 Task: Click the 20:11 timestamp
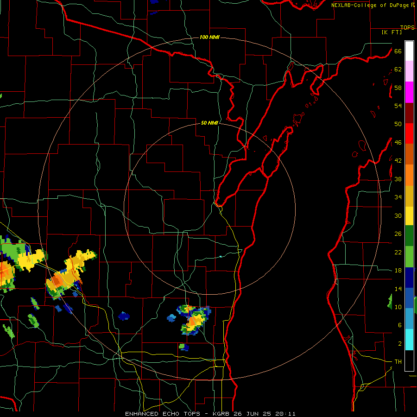tap(286, 414)
